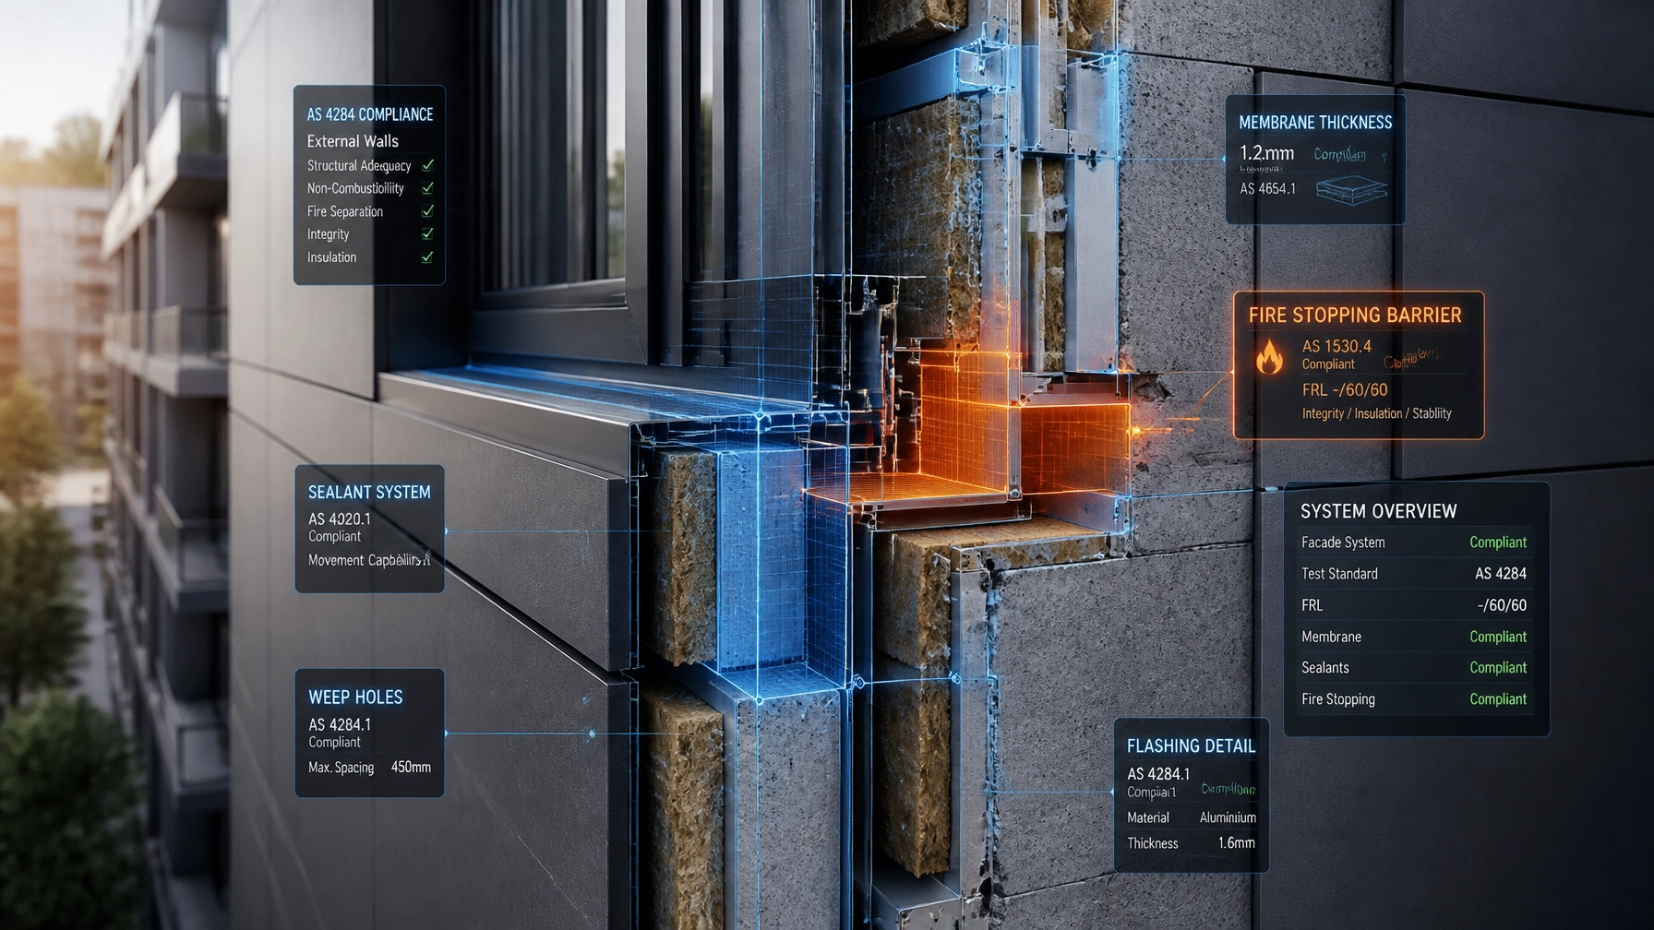
Task: Toggle the Fire Separation checkmark
Action: tap(427, 211)
